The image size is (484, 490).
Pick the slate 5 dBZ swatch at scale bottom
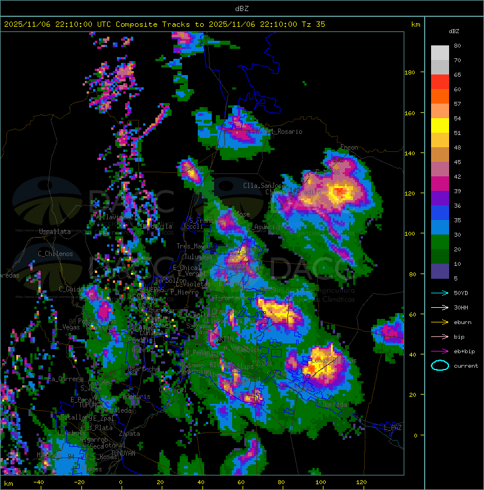point(440,271)
